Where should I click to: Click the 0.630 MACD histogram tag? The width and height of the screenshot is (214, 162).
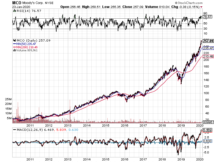pyautogui.click(x=208, y=141)
